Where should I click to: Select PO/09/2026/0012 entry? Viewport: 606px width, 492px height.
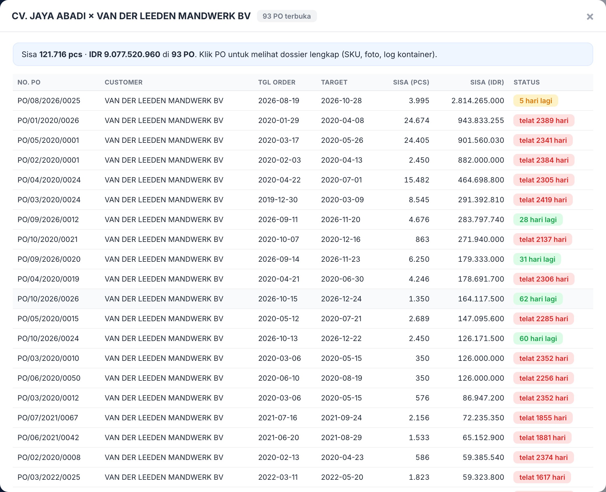coord(303,219)
